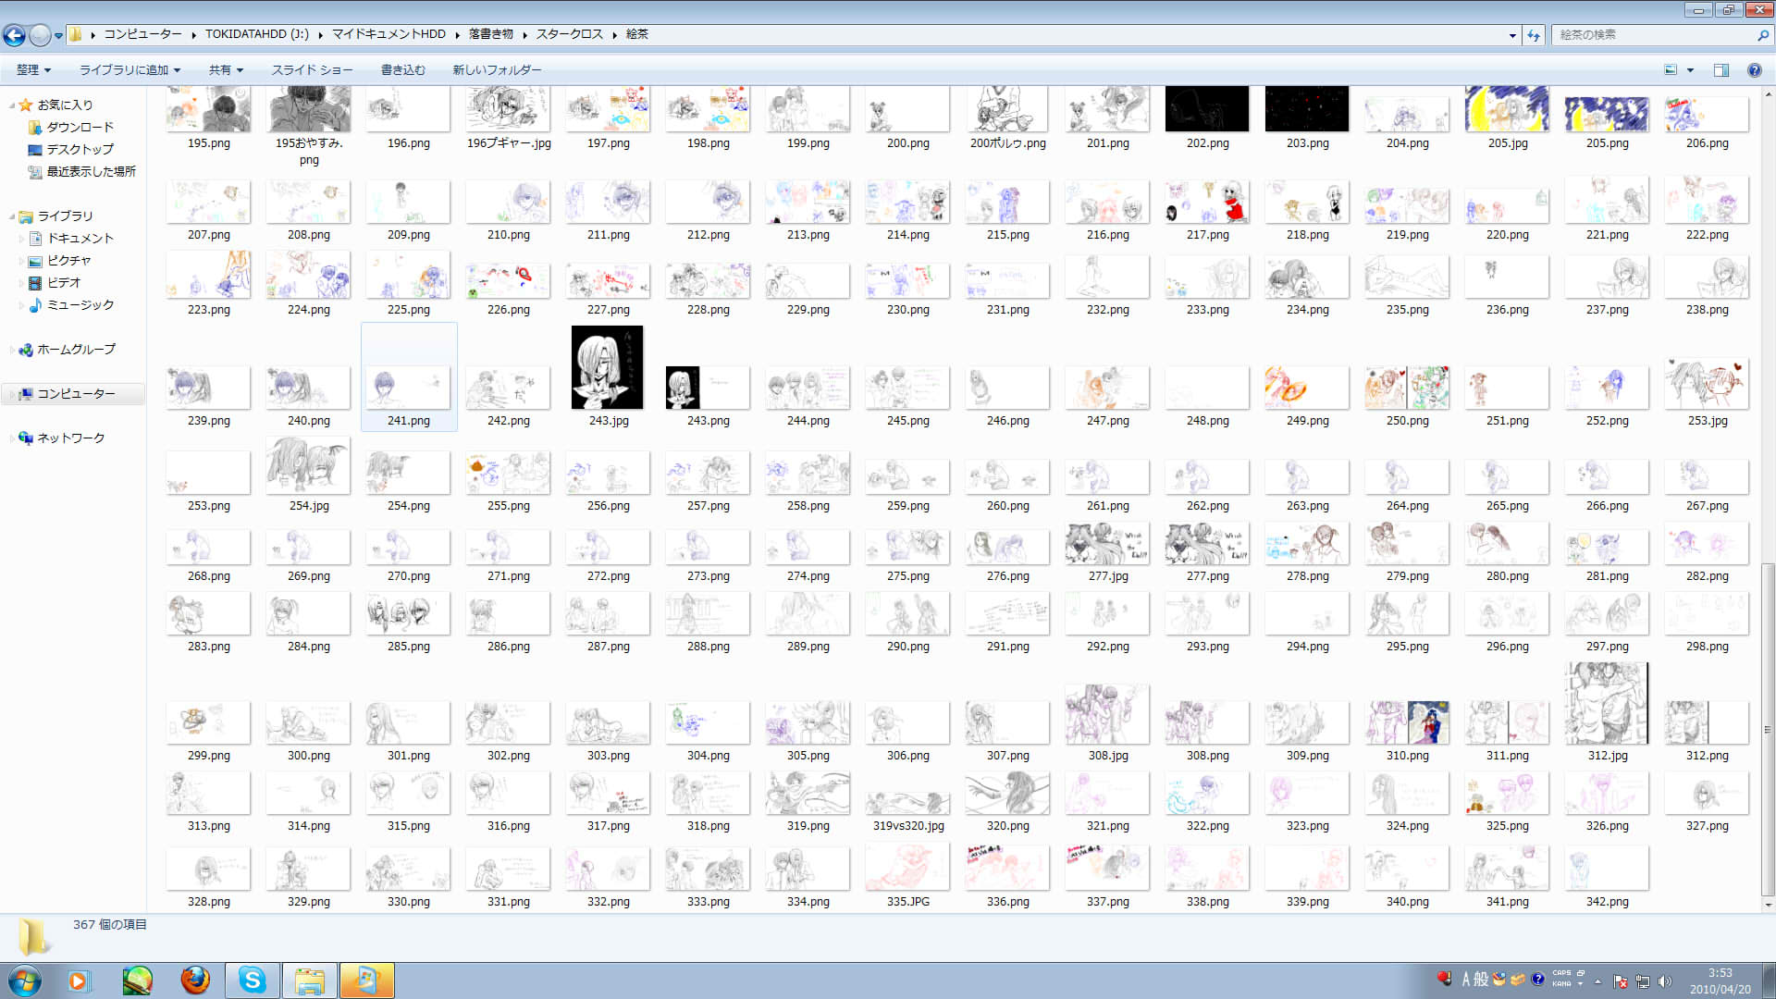Launch Windows Media Player from taskbar
Image resolution: width=1776 pixels, height=999 pixels.
79,980
